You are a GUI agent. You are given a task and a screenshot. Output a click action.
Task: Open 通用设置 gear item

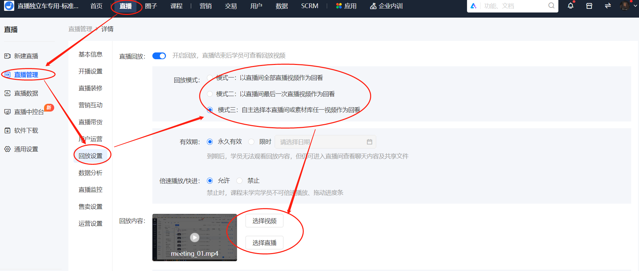click(x=21, y=149)
